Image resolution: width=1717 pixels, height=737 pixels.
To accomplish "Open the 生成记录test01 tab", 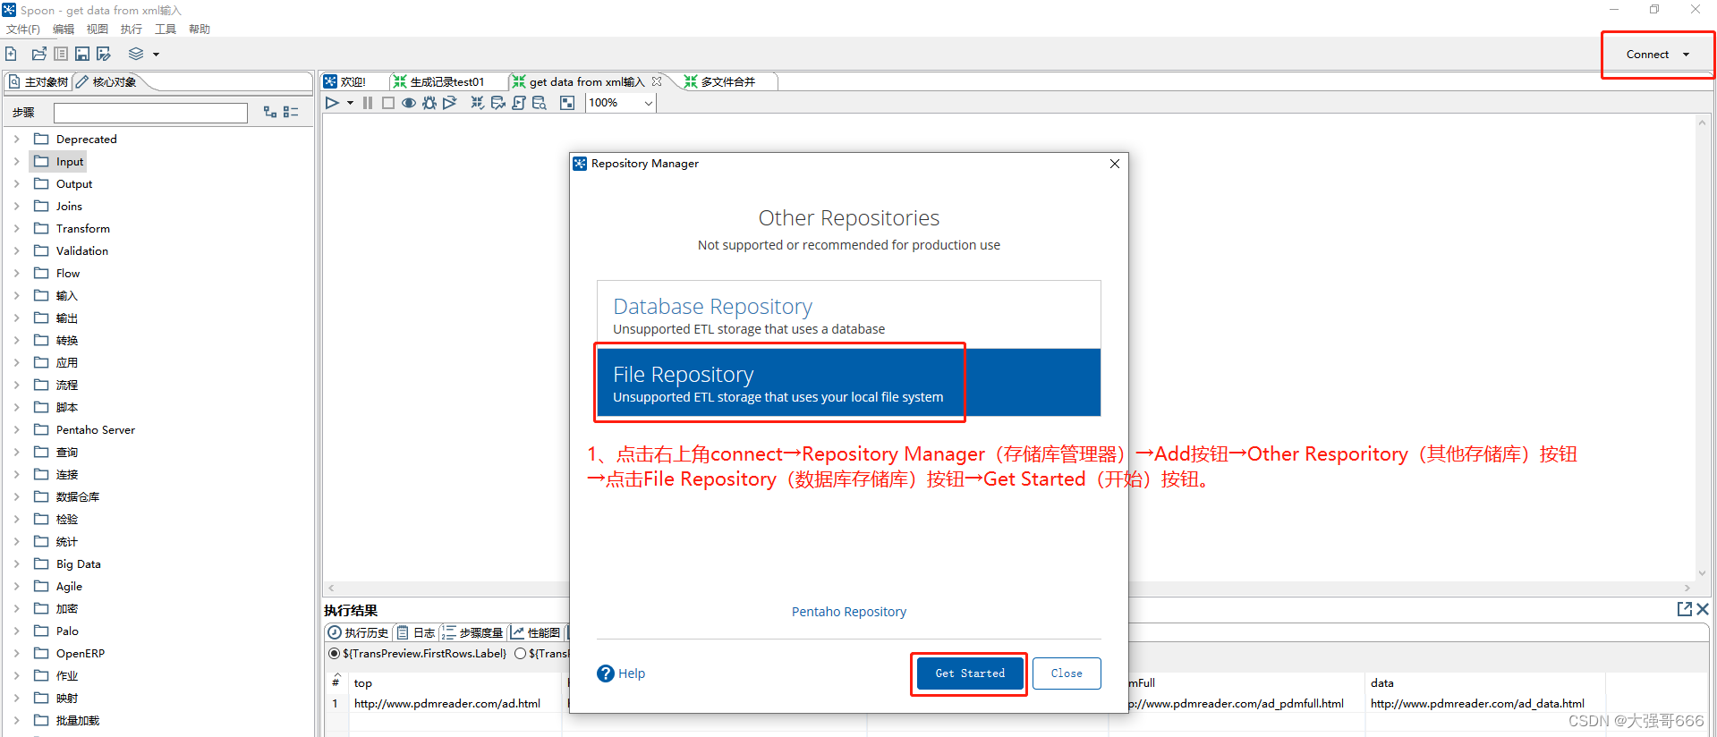I will 439,82.
